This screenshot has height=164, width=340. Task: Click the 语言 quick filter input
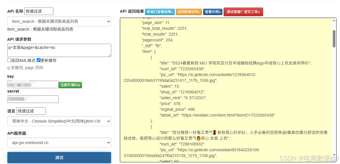click(31, 111)
